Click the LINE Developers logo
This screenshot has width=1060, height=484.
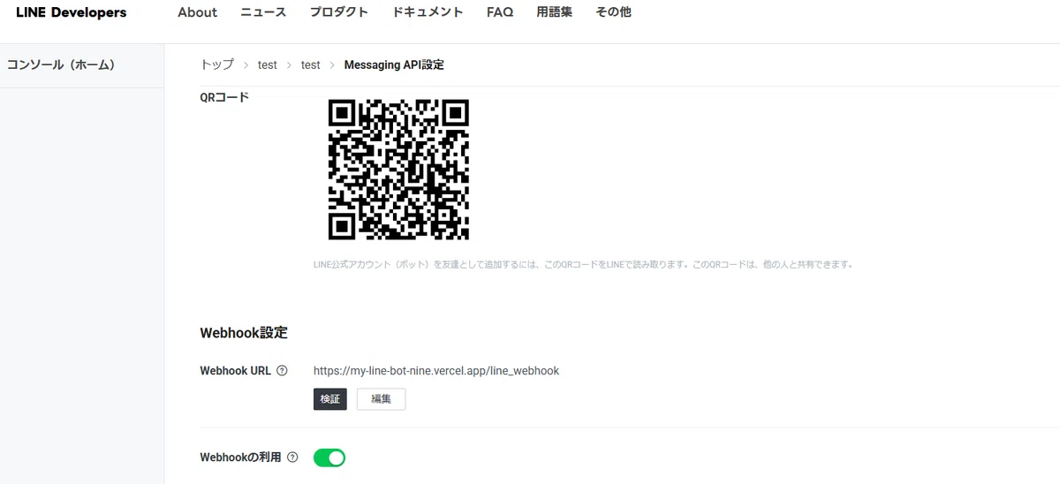(71, 12)
